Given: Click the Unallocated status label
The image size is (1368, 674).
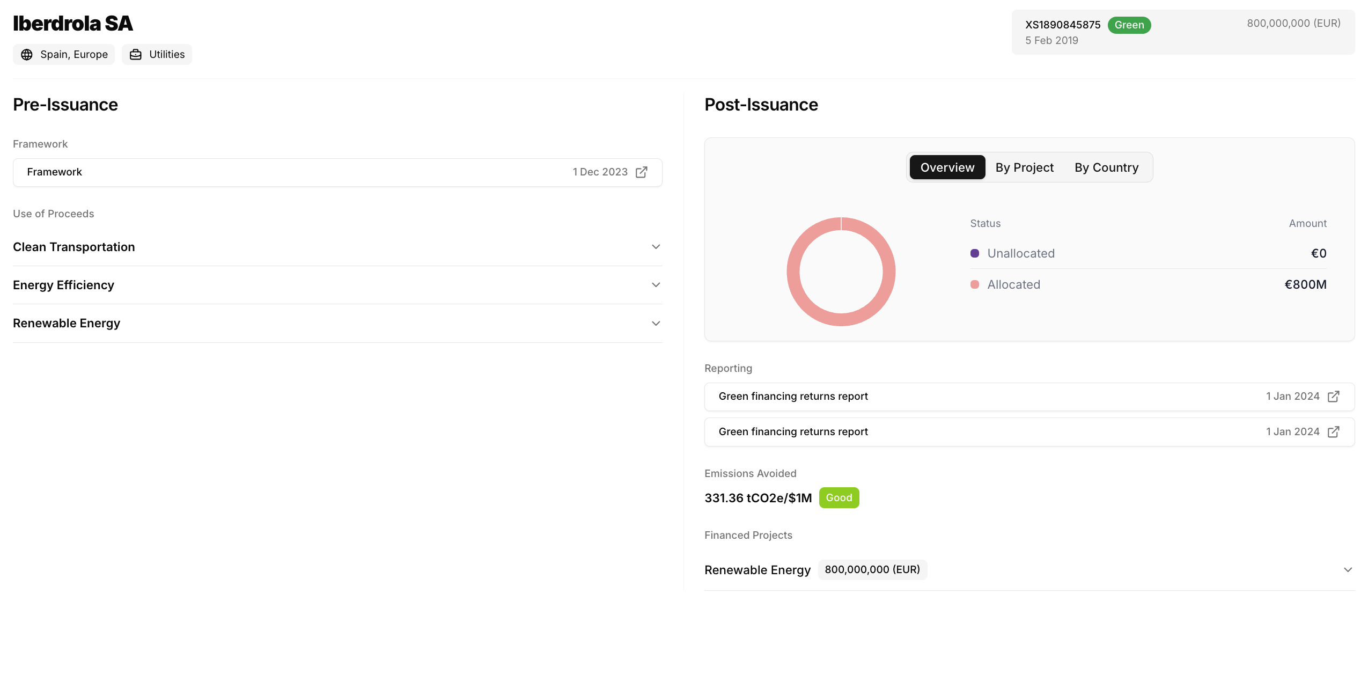Looking at the screenshot, I should (1020, 253).
